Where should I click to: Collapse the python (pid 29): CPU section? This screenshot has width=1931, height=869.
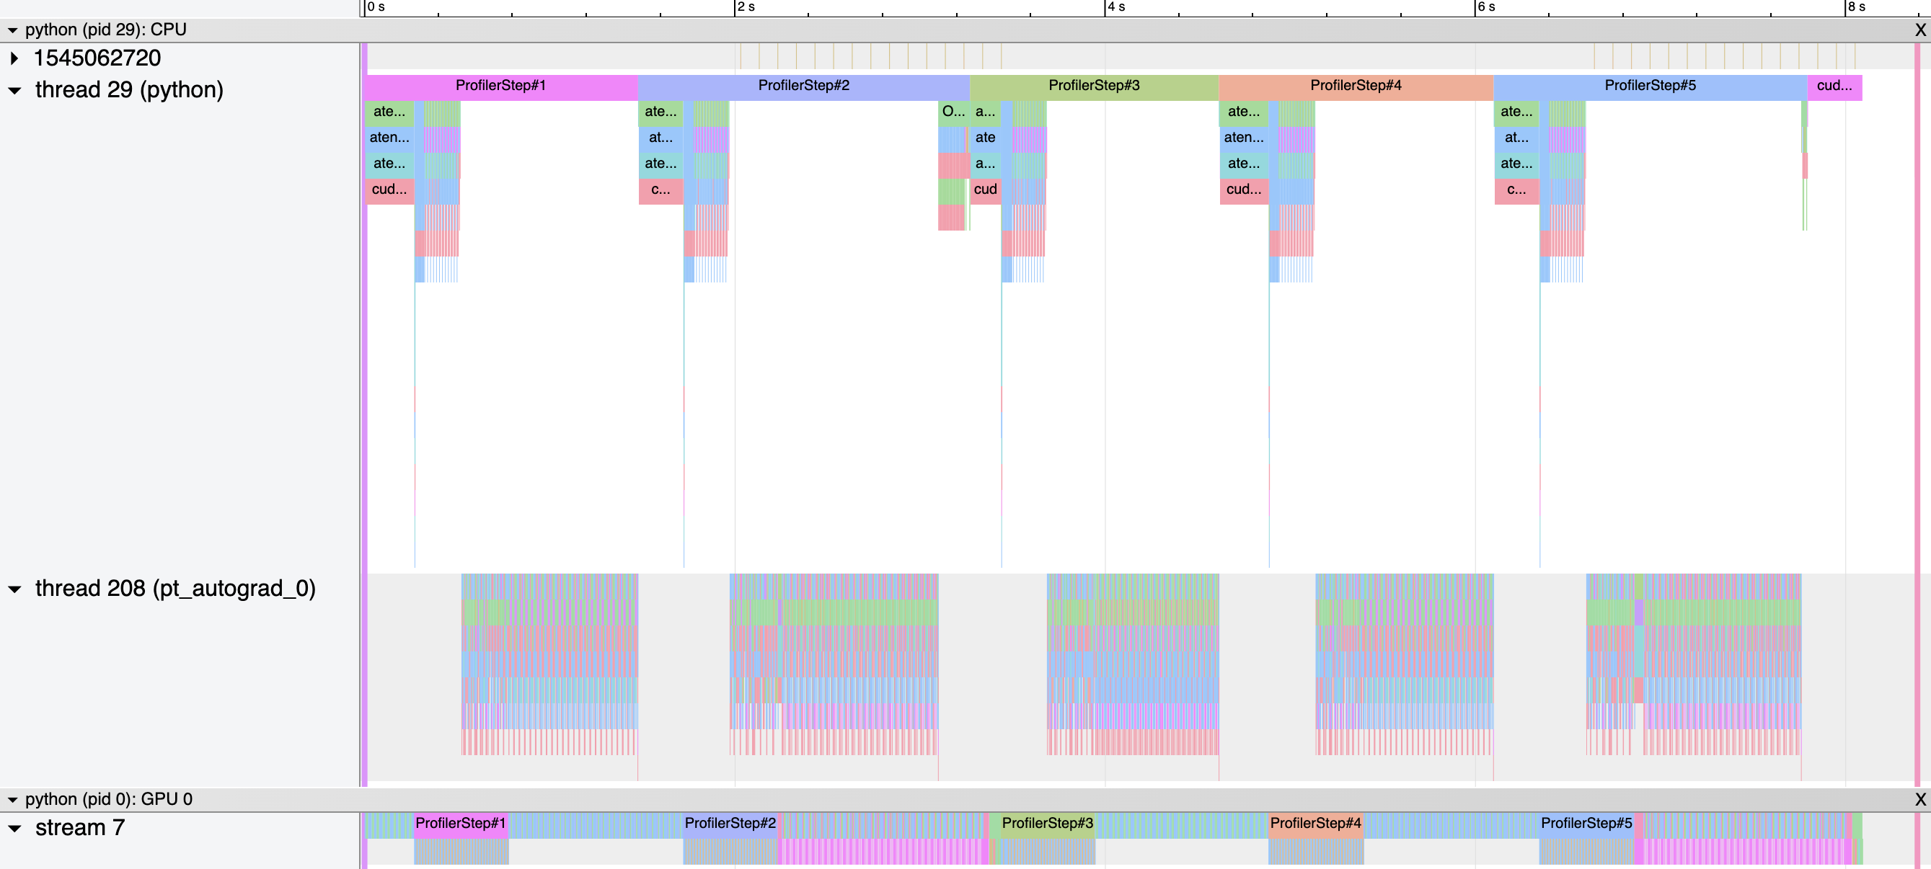[13, 31]
